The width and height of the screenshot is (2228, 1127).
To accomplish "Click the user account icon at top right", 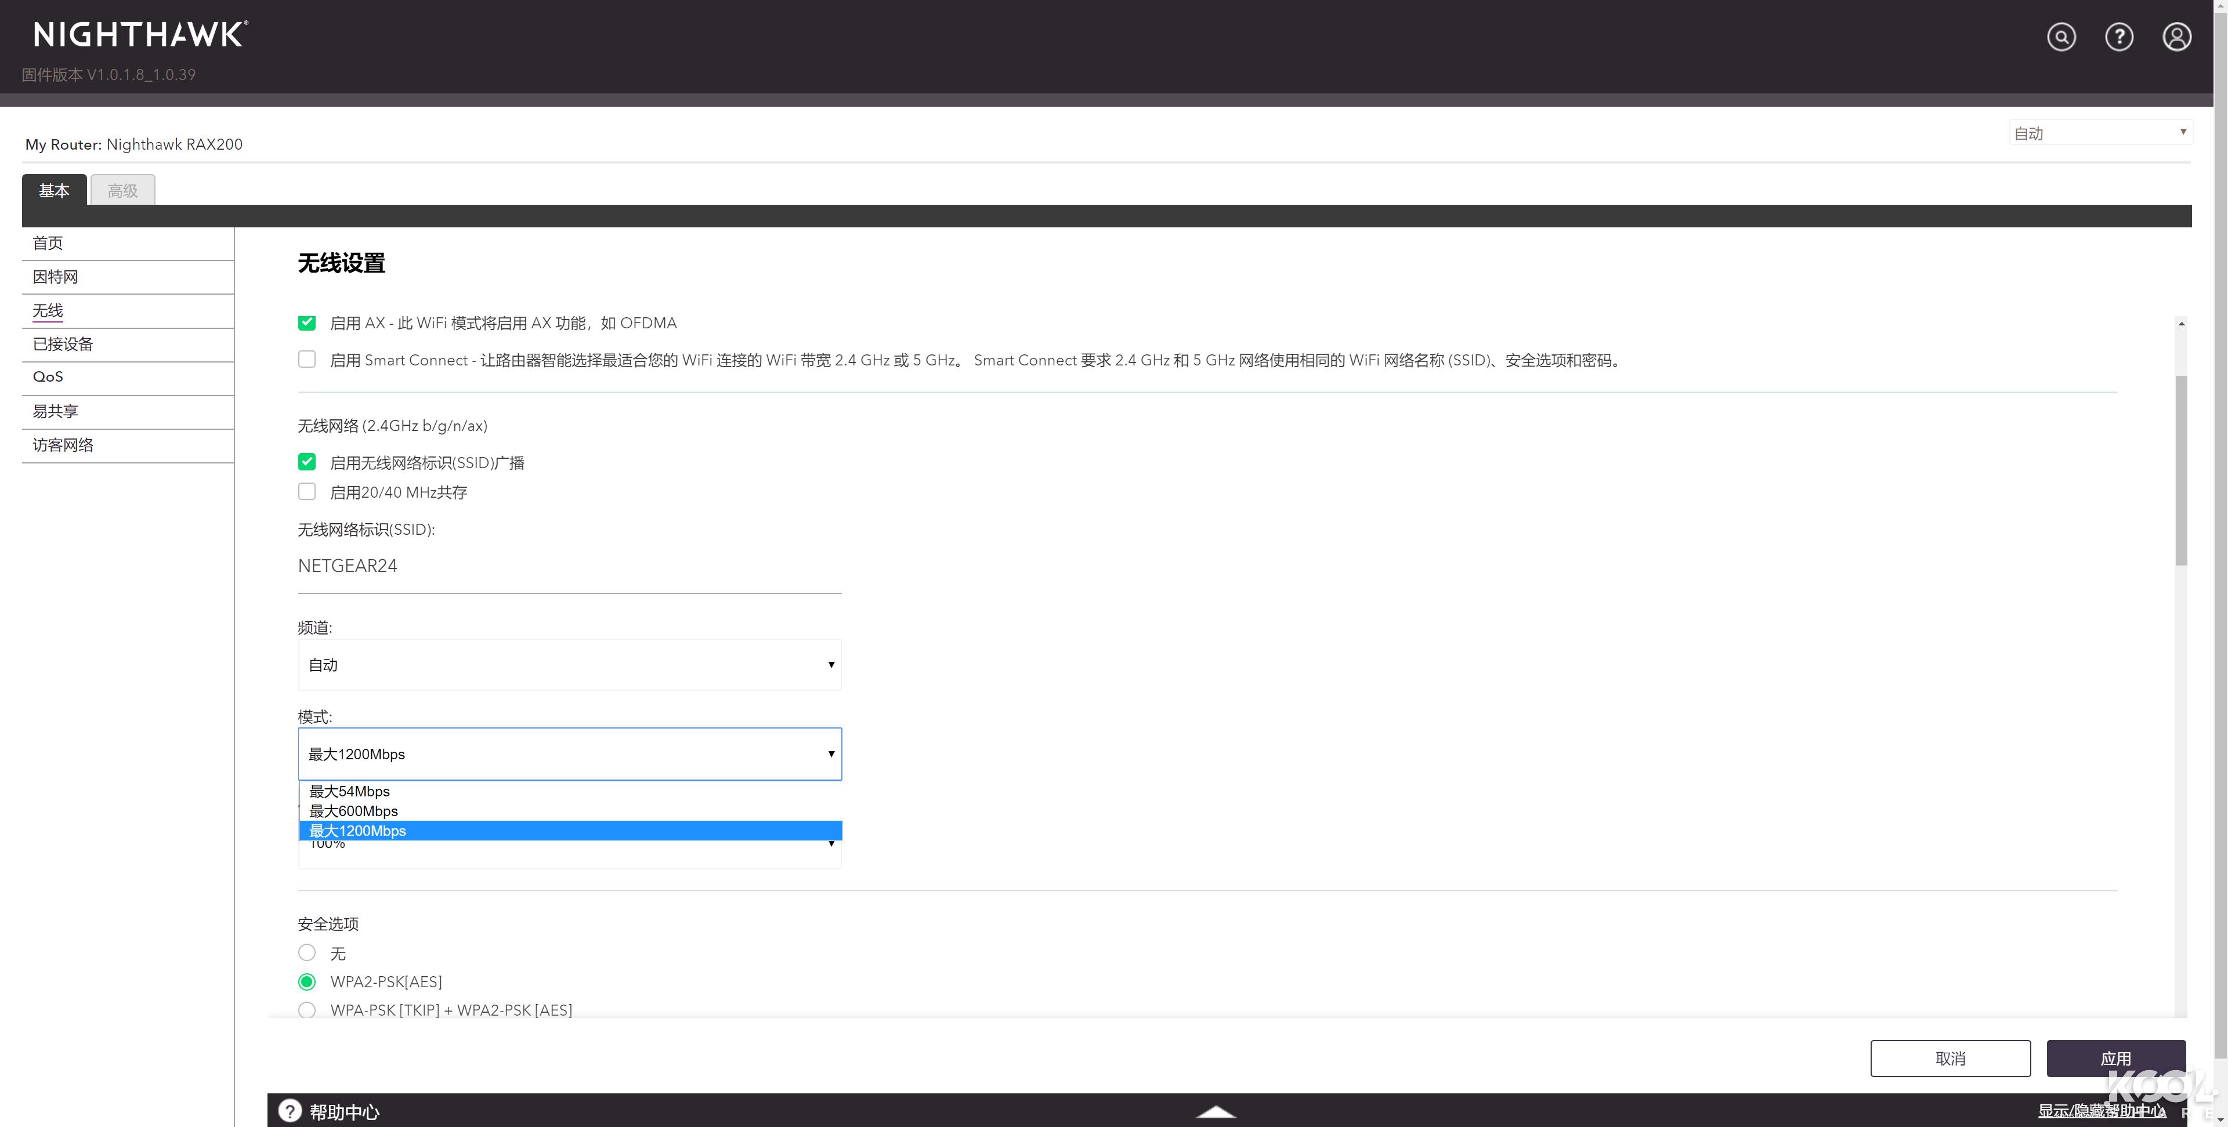I will (x=2177, y=37).
